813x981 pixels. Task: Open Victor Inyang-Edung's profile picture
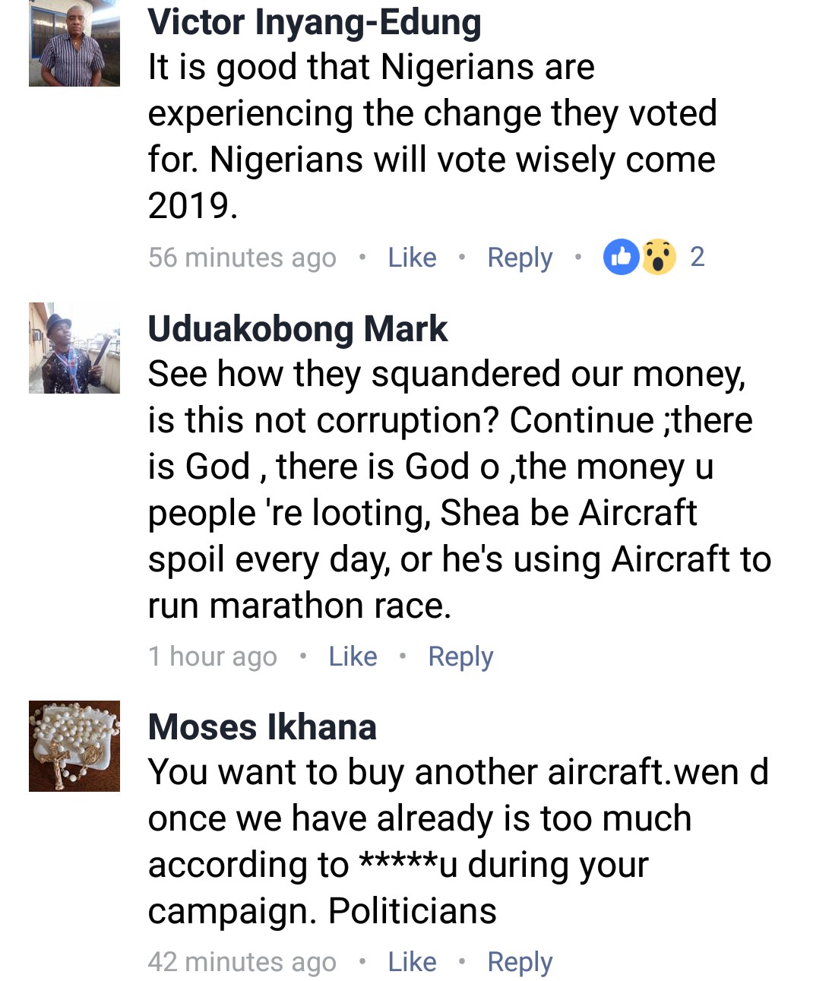(74, 43)
